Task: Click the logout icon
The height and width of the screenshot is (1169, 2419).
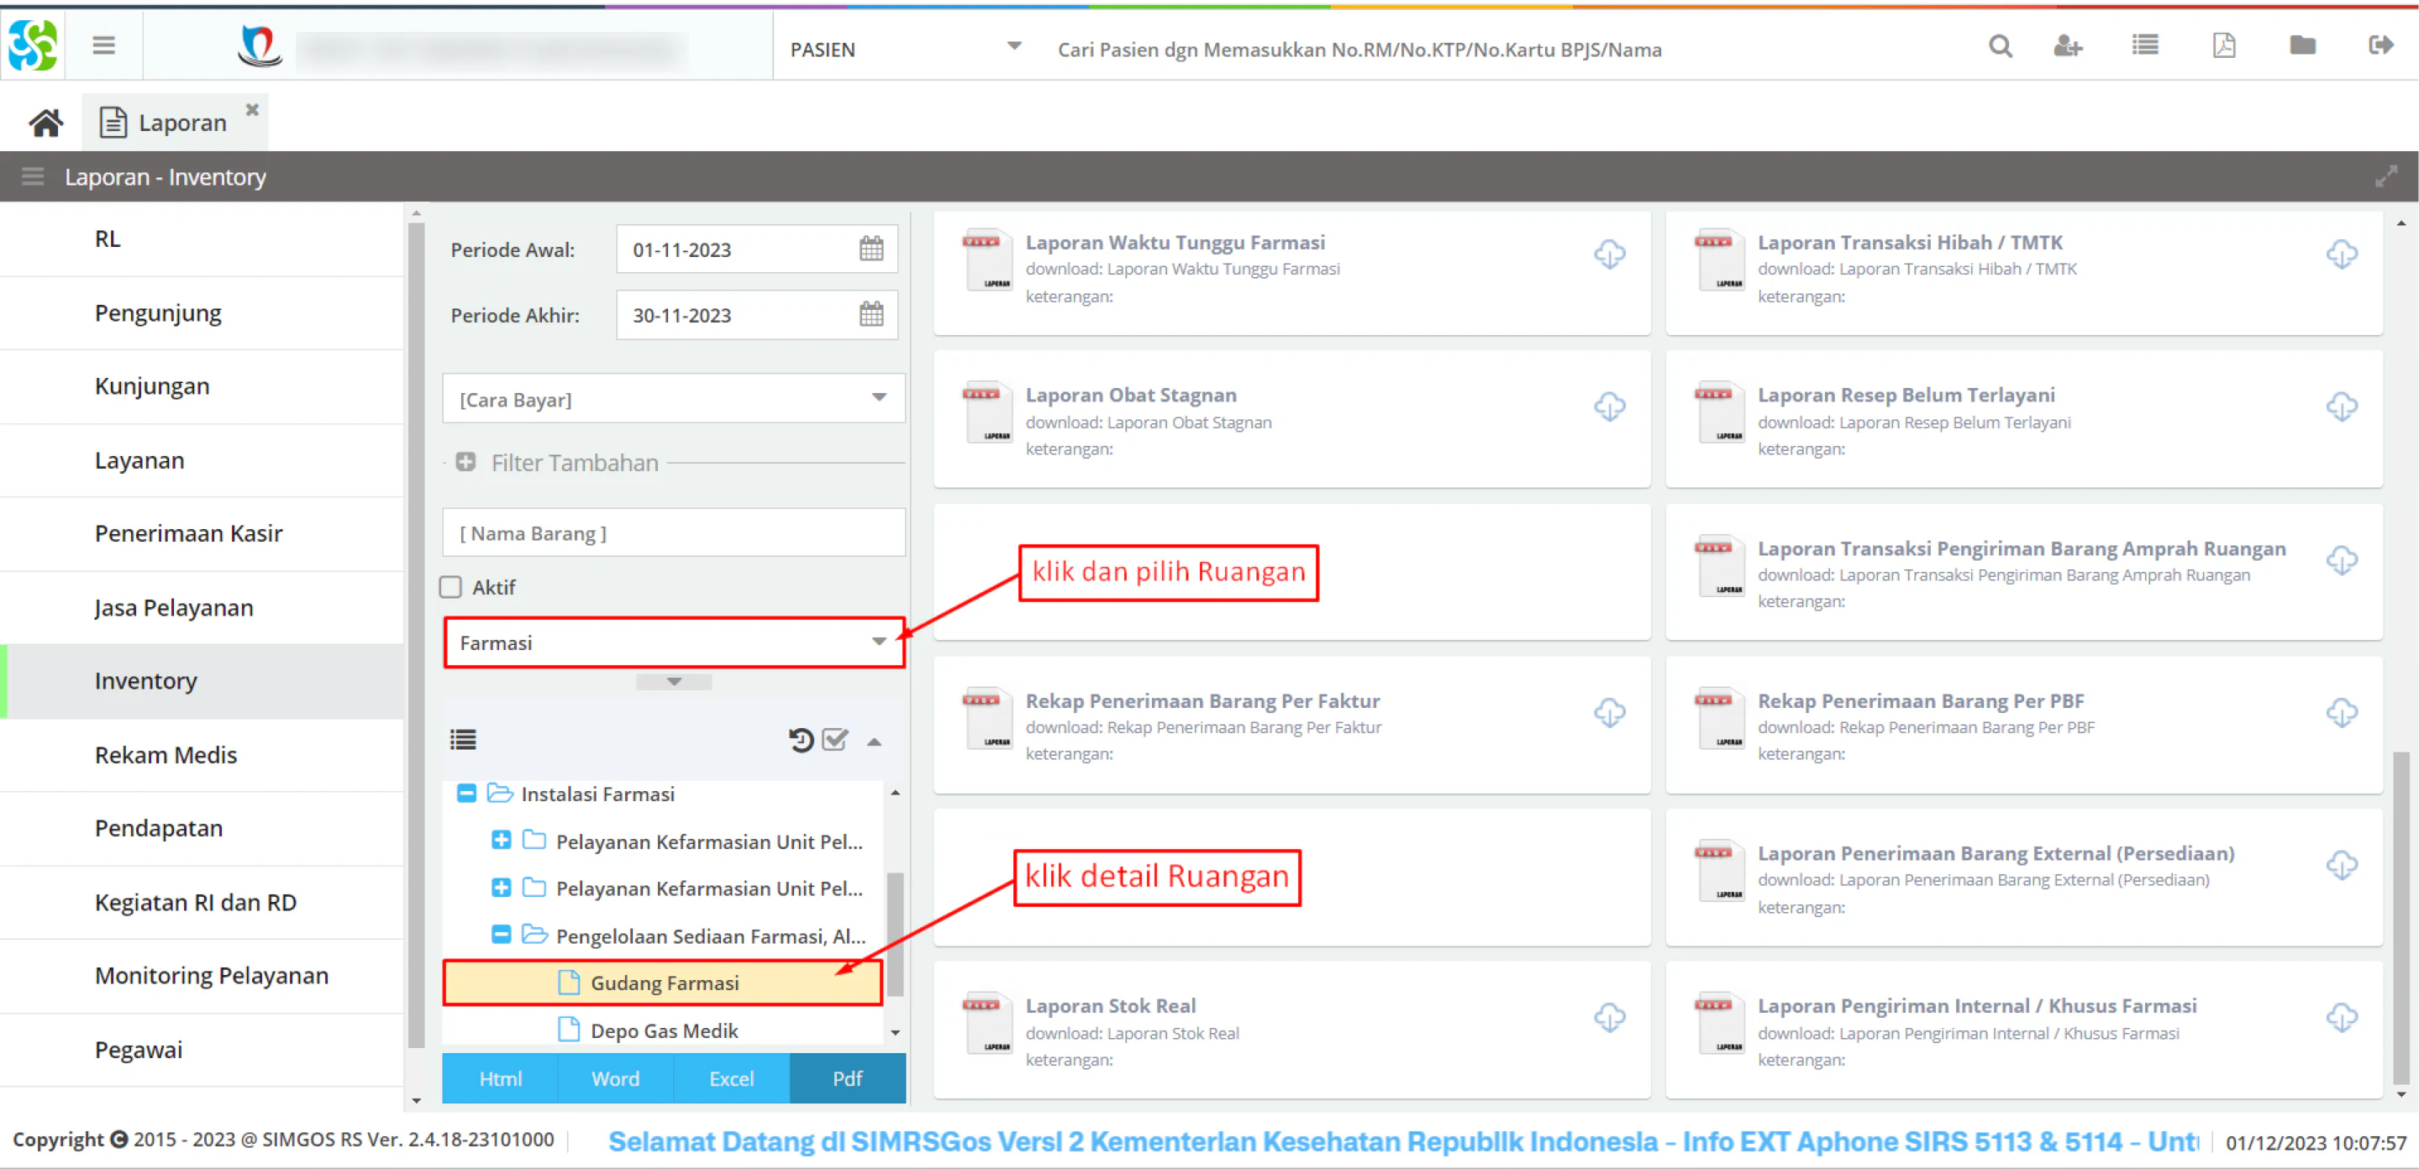Action: pyautogui.click(x=2380, y=45)
